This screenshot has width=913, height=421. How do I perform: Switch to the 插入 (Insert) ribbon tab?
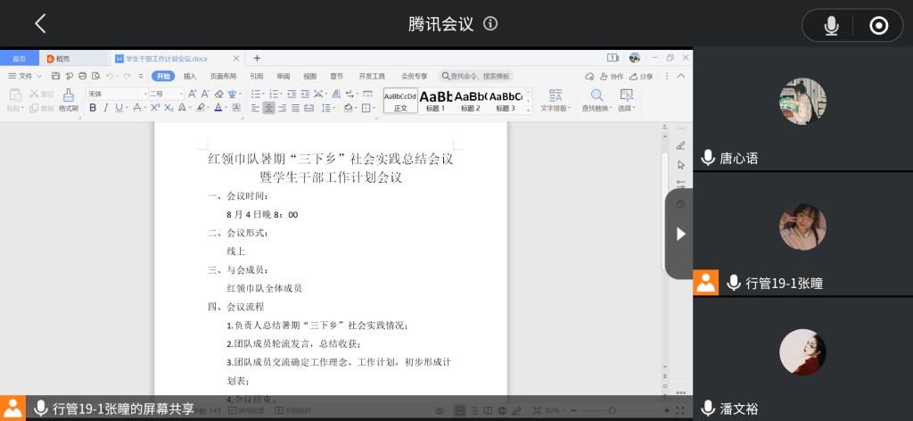(190, 77)
